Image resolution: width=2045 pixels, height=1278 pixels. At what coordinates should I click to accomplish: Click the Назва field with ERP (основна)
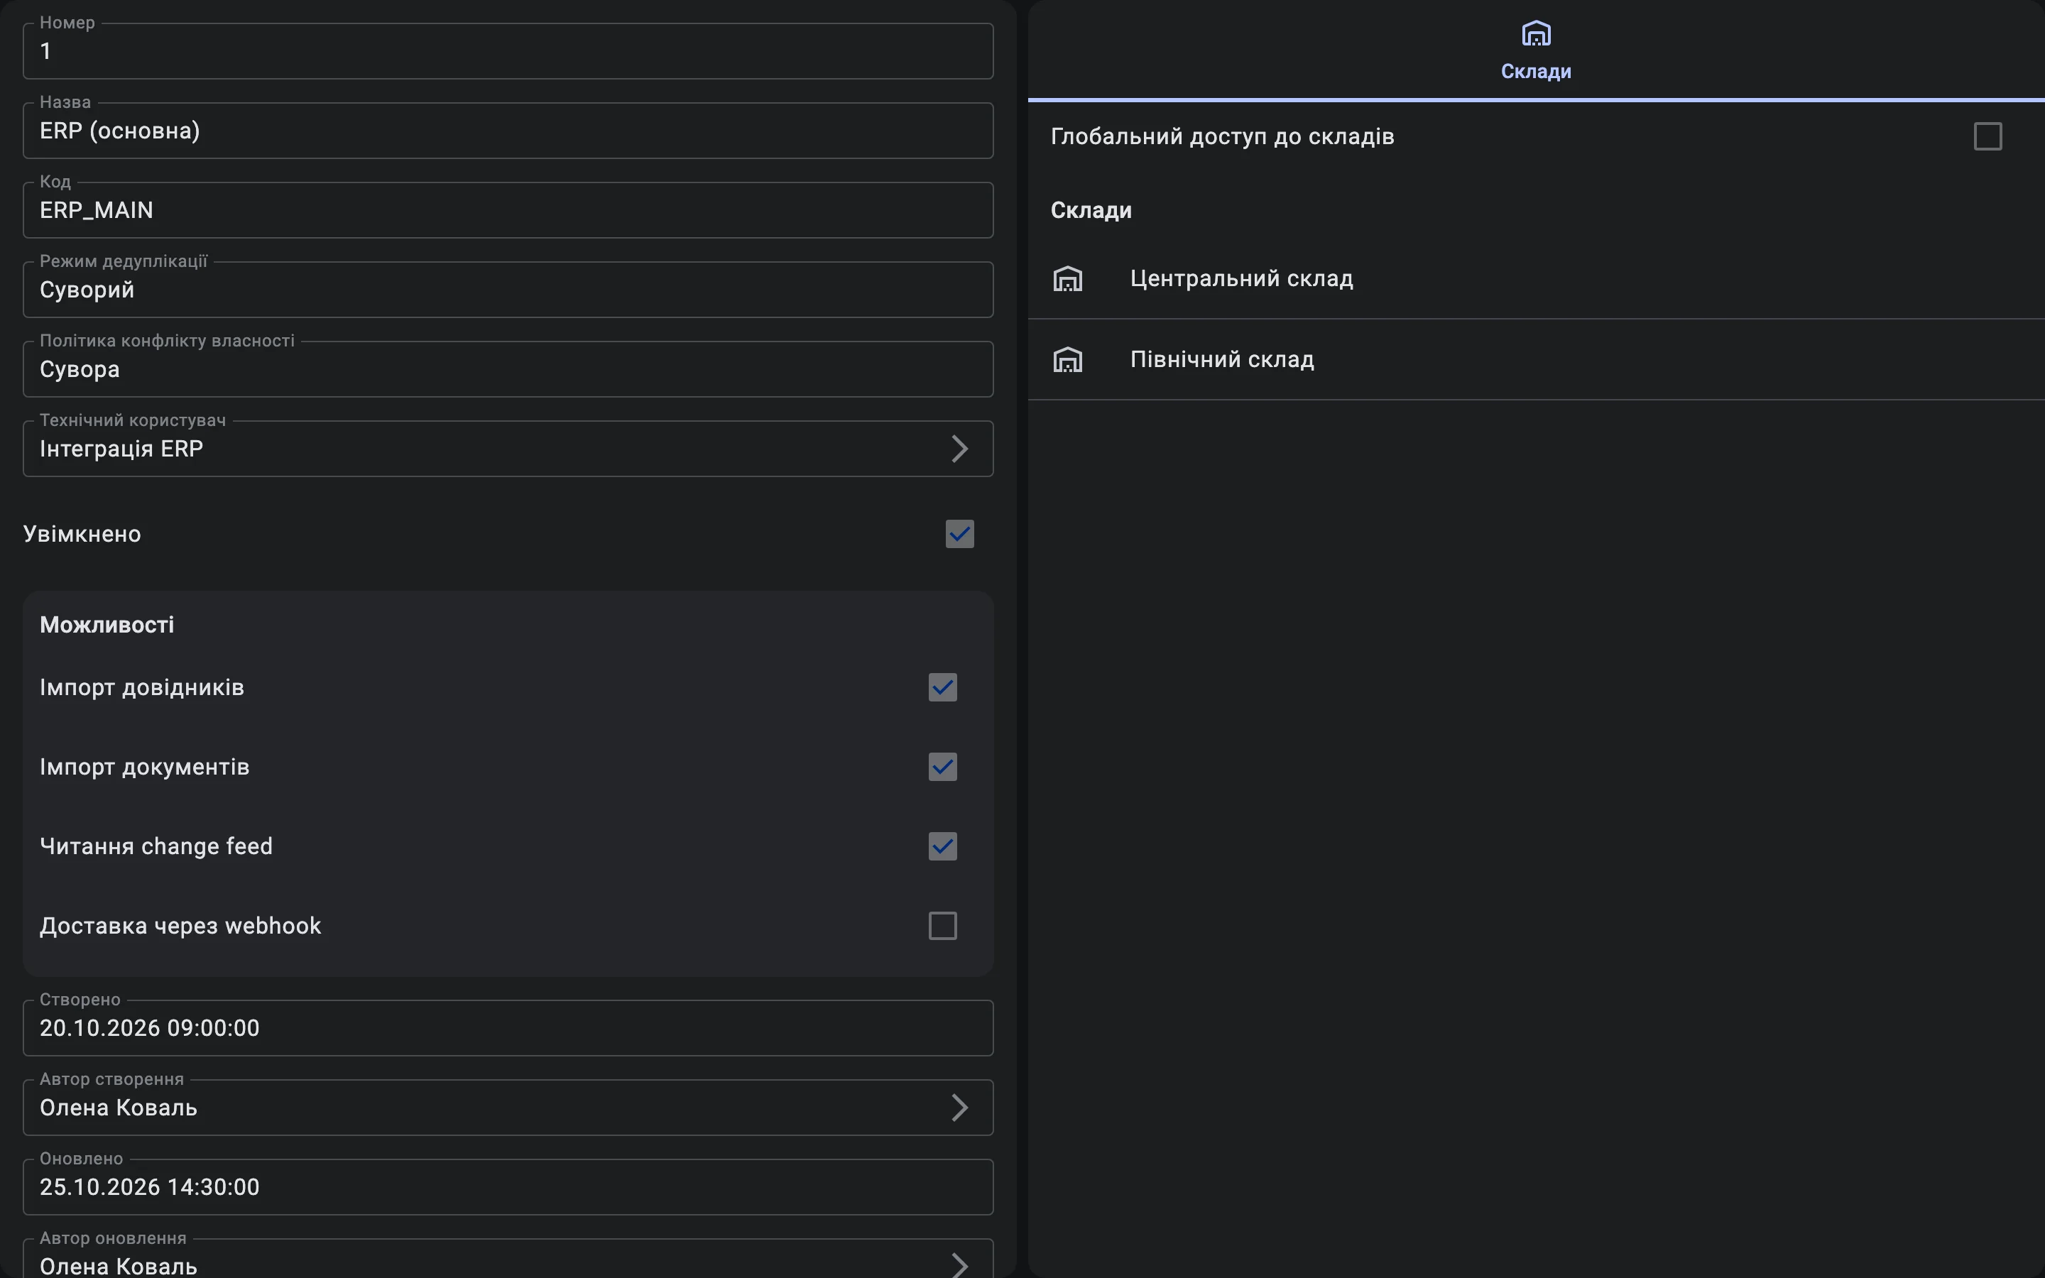click(x=508, y=131)
